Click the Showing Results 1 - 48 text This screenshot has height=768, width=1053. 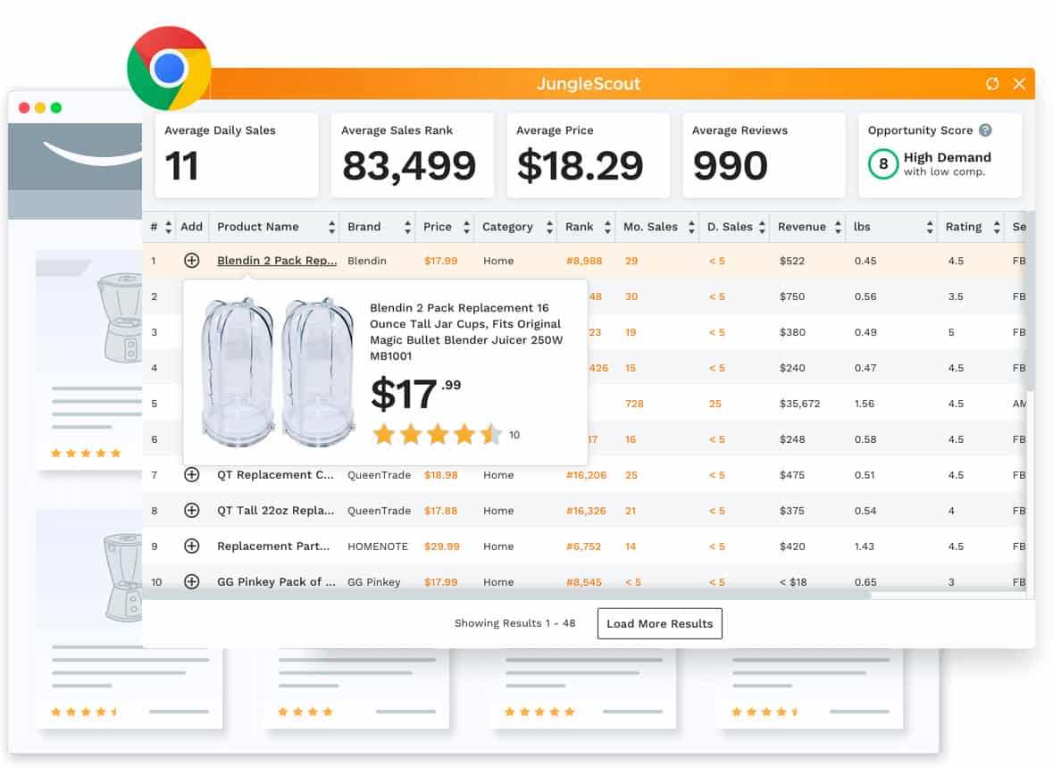tap(514, 623)
